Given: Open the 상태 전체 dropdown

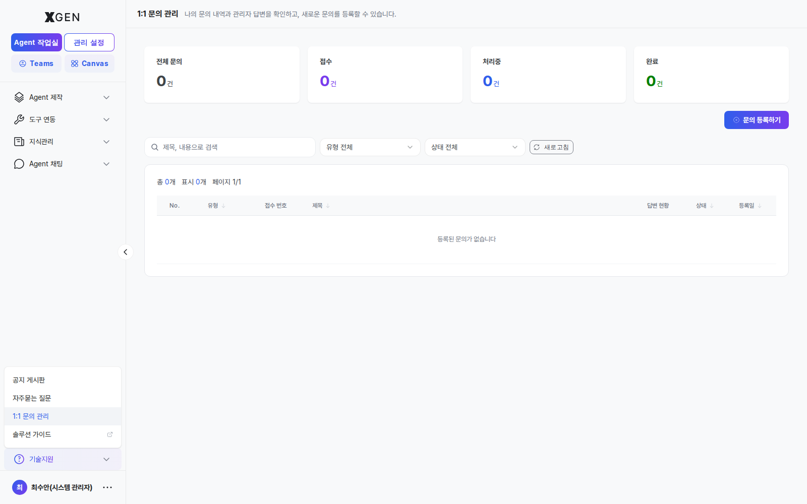Looking at the screenshot, I should pos(475,147).
